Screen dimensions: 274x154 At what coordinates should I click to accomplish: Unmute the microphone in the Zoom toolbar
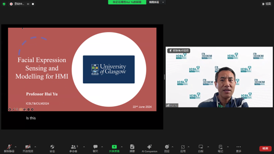tap(9, 148)
